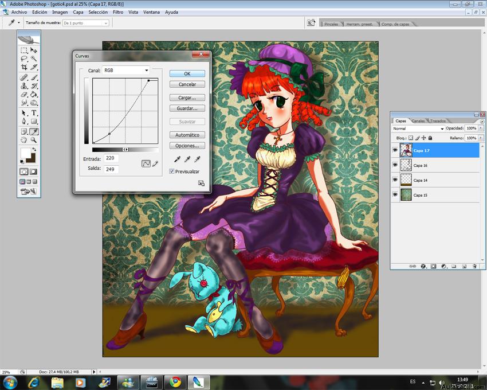Select the Pen tool
Viewport: 487px width, 390px height.
click(24, 121)
